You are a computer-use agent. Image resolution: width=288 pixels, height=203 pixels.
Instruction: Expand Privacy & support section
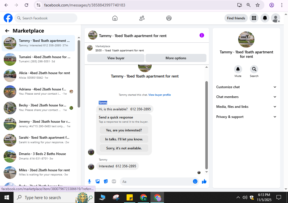246,117
